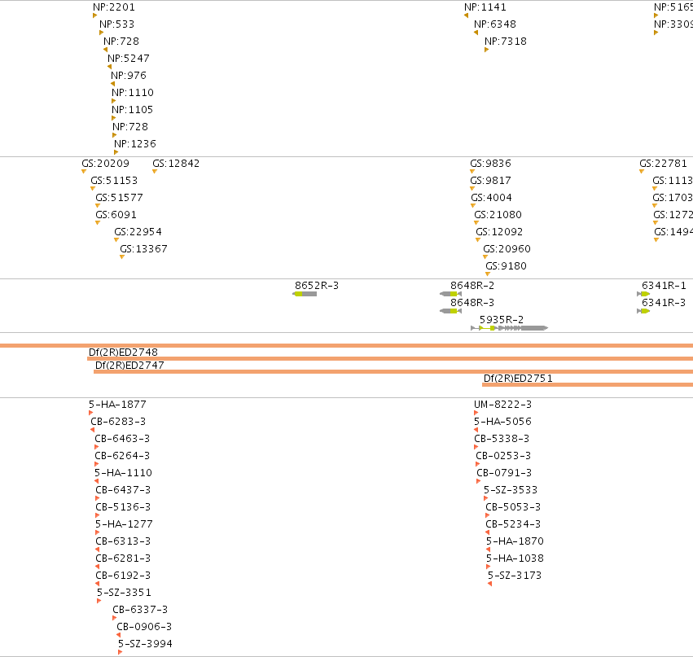The image size is (693, 657).
Task: Open the NP:5247 insertion label
Action: click(x=129, y=59)
